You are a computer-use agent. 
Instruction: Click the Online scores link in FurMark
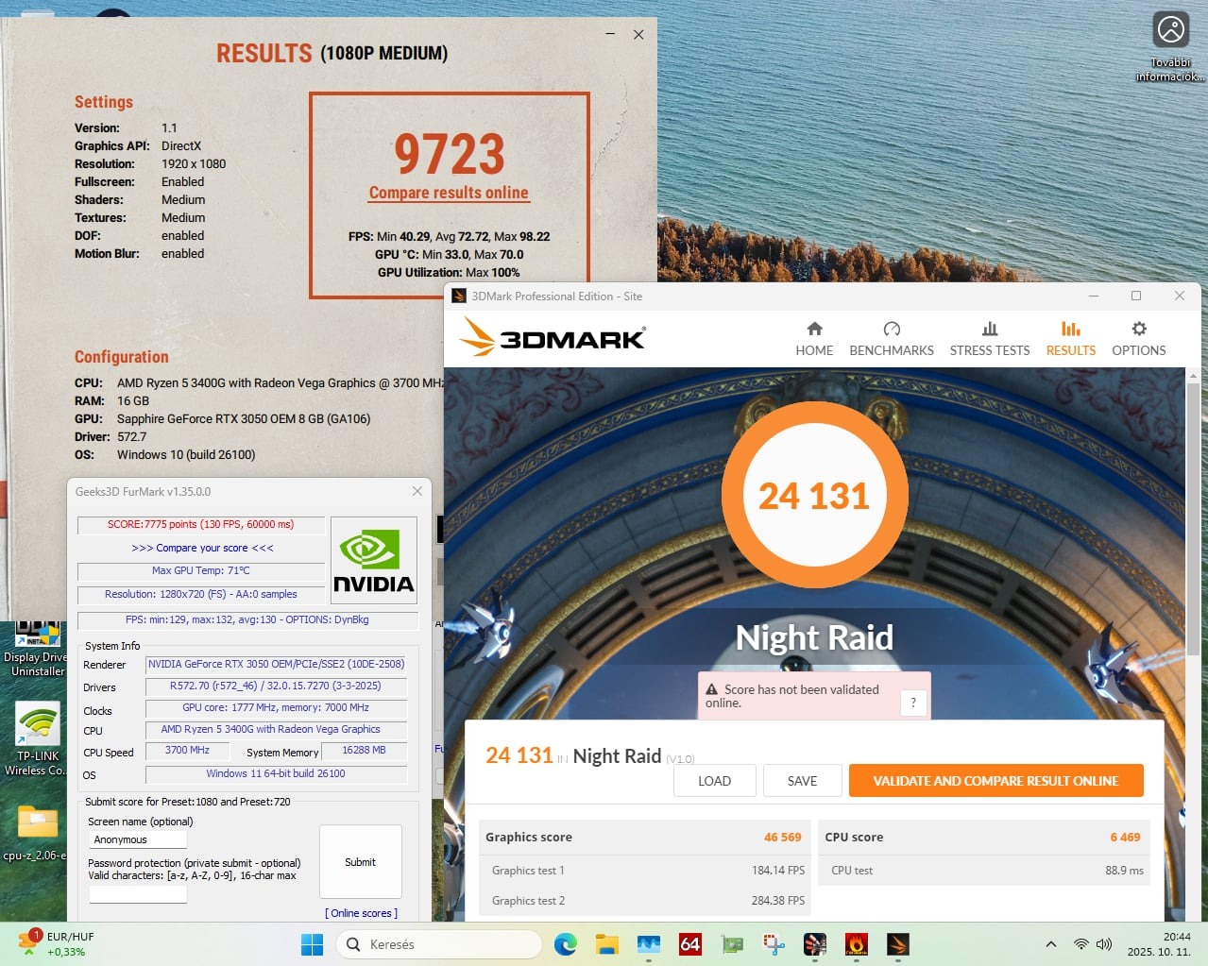[362, 913]
